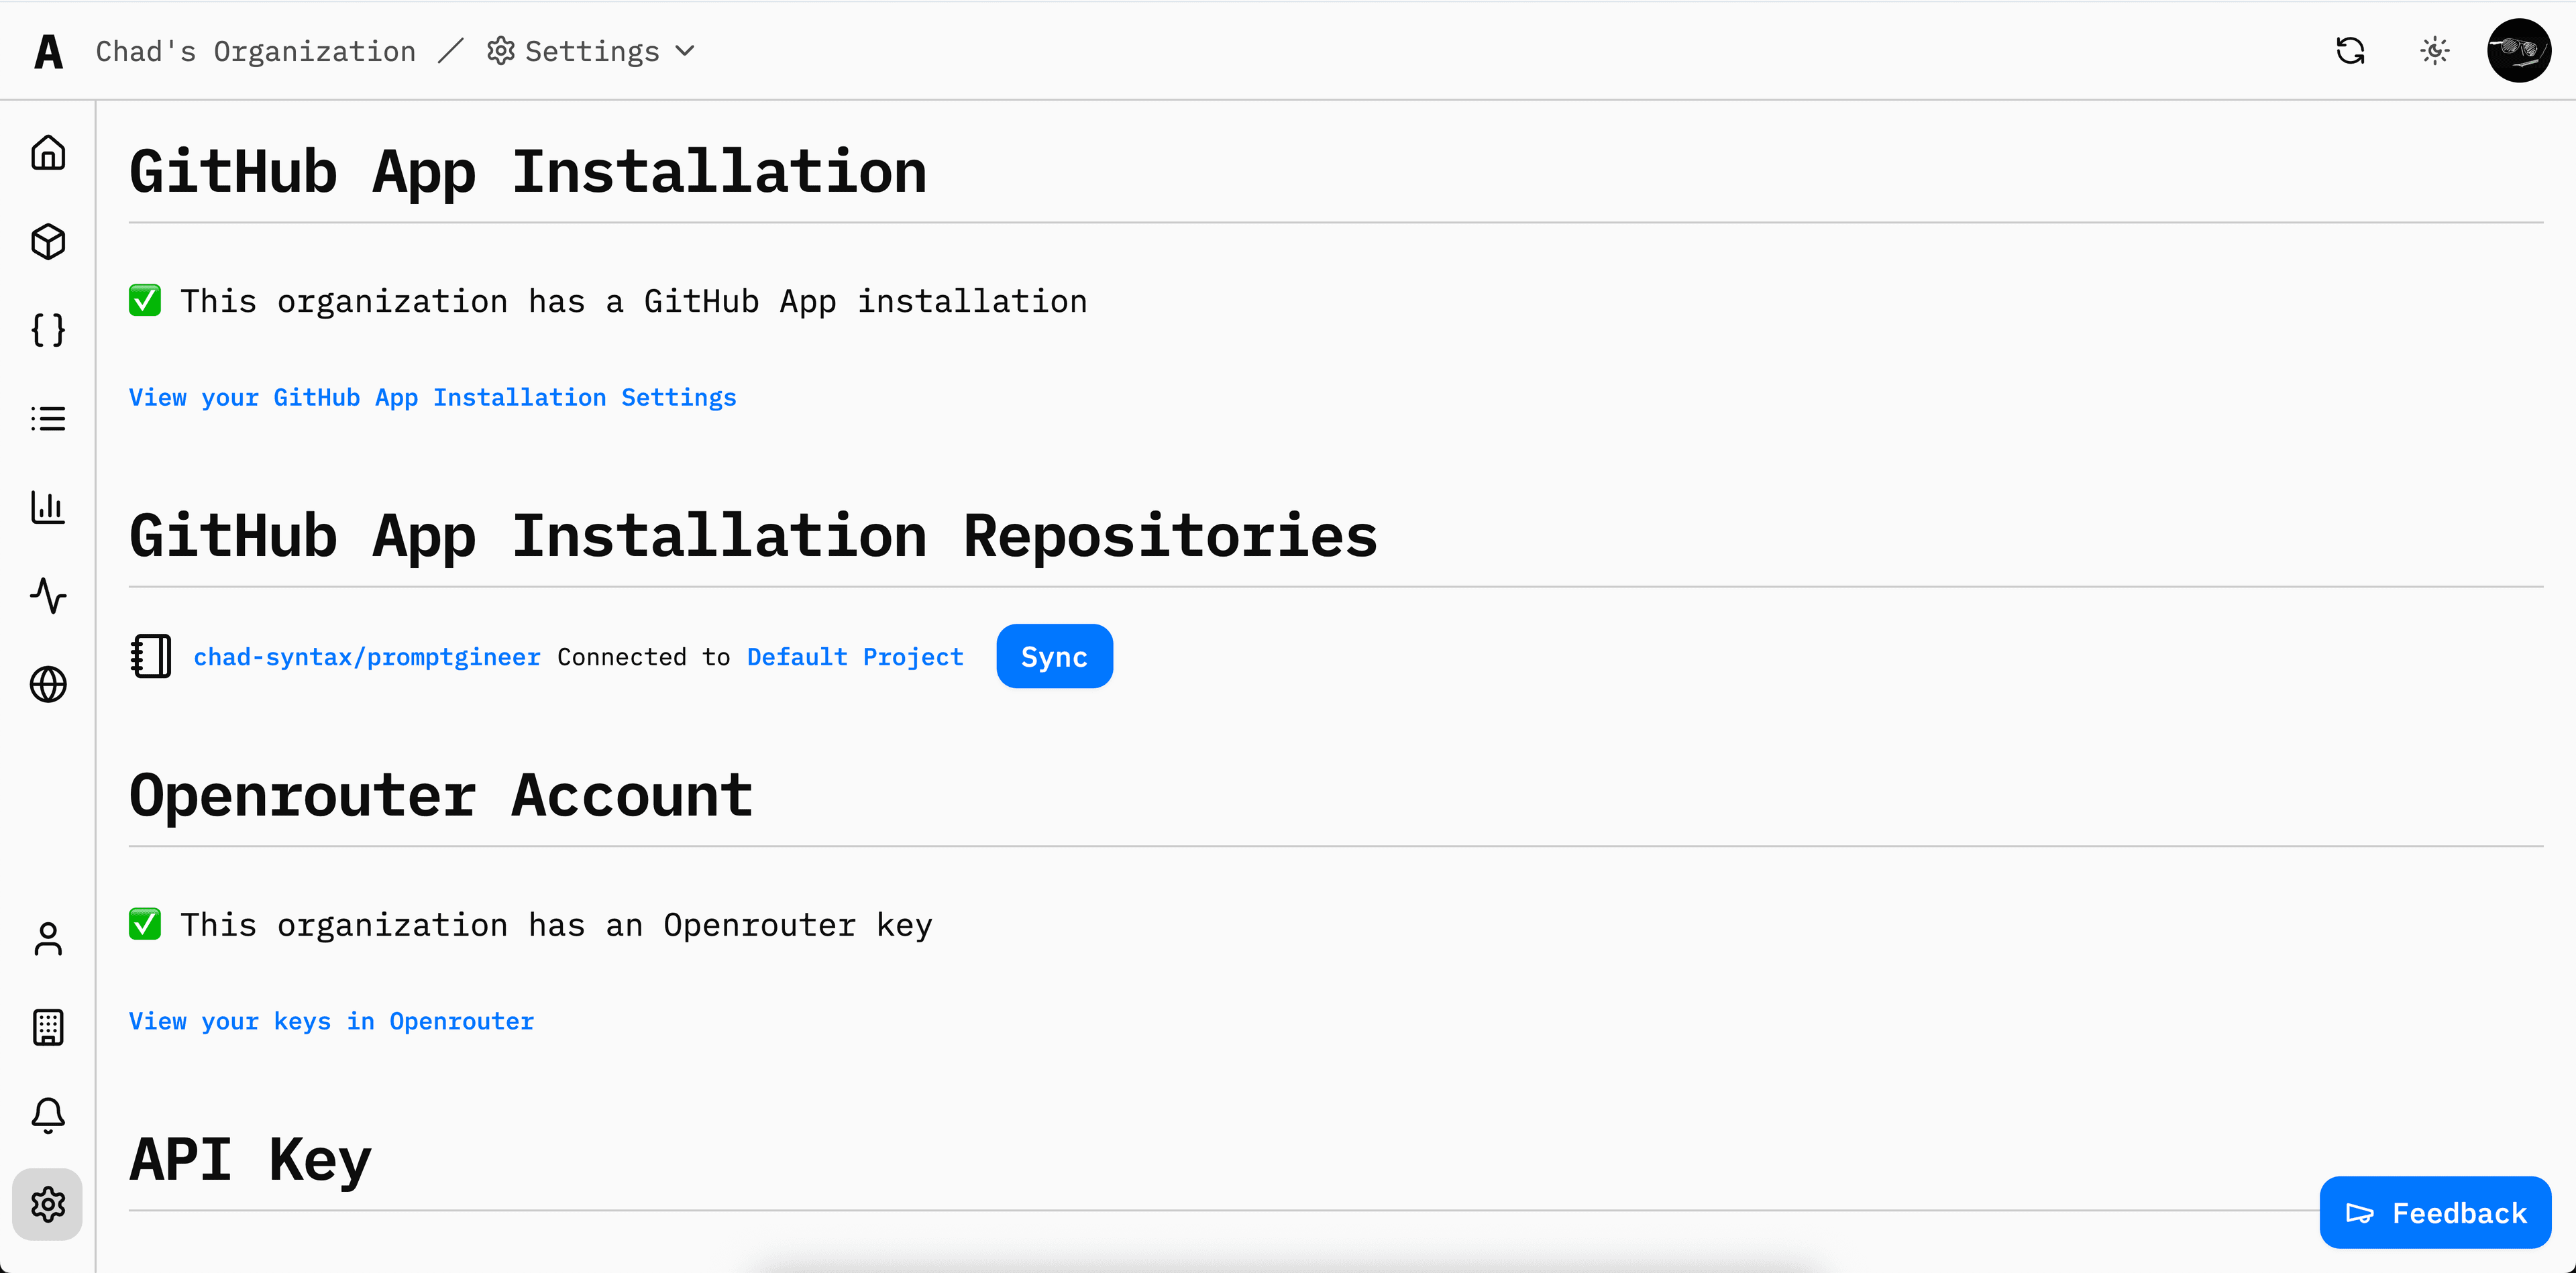Open the globe icon in sidebar

pos(48,685)
